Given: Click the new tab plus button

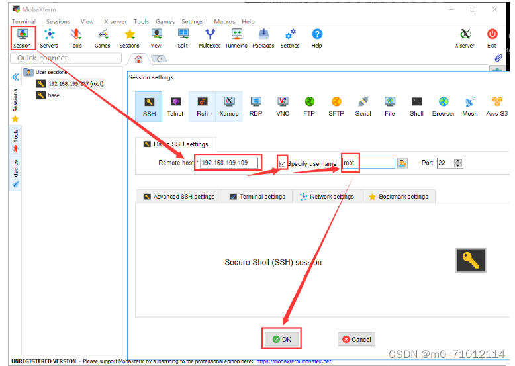Looking at the screenshot, I should click(159, 59).
